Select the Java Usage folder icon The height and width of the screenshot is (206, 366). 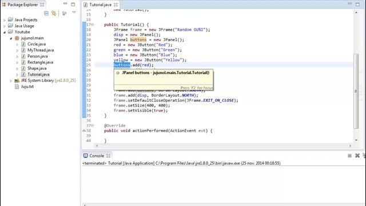[10, 26]
